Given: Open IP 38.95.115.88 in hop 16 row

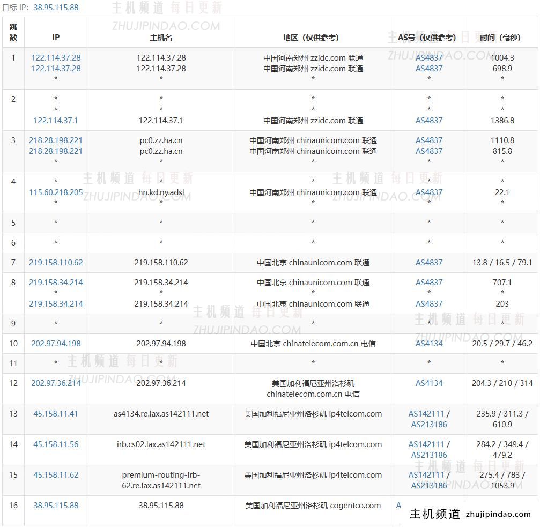Looking at the screenshot, I should tap(56, 506).
